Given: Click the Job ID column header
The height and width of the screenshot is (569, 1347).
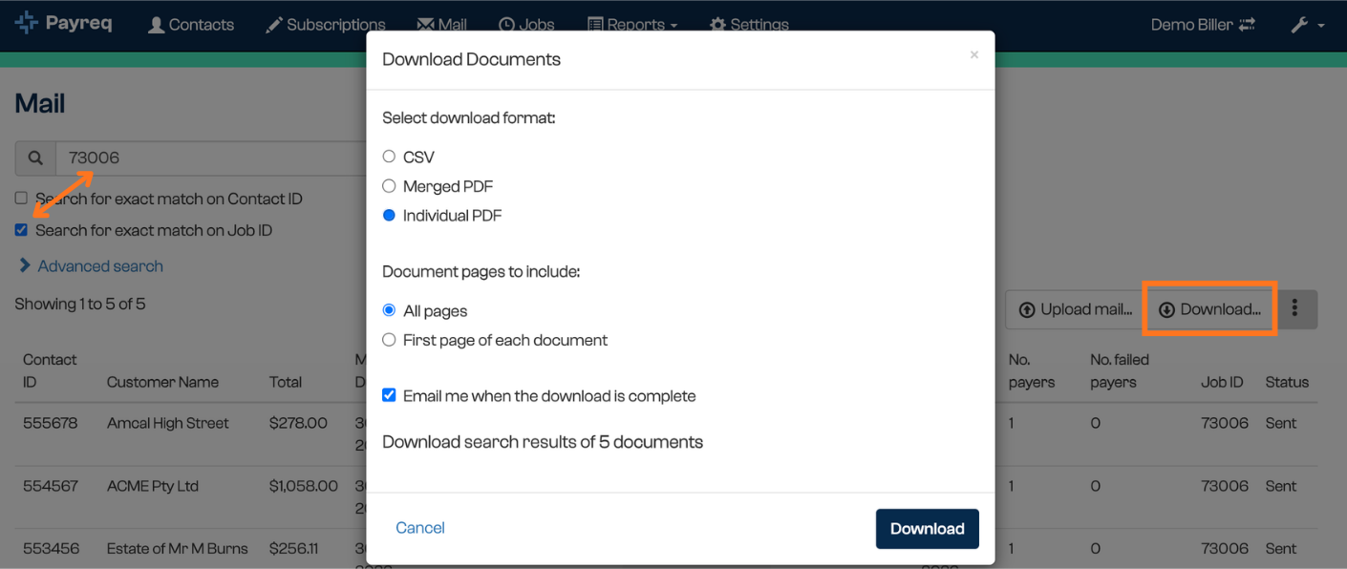Looking at the screenshot, I should (x=1222, y=382).
